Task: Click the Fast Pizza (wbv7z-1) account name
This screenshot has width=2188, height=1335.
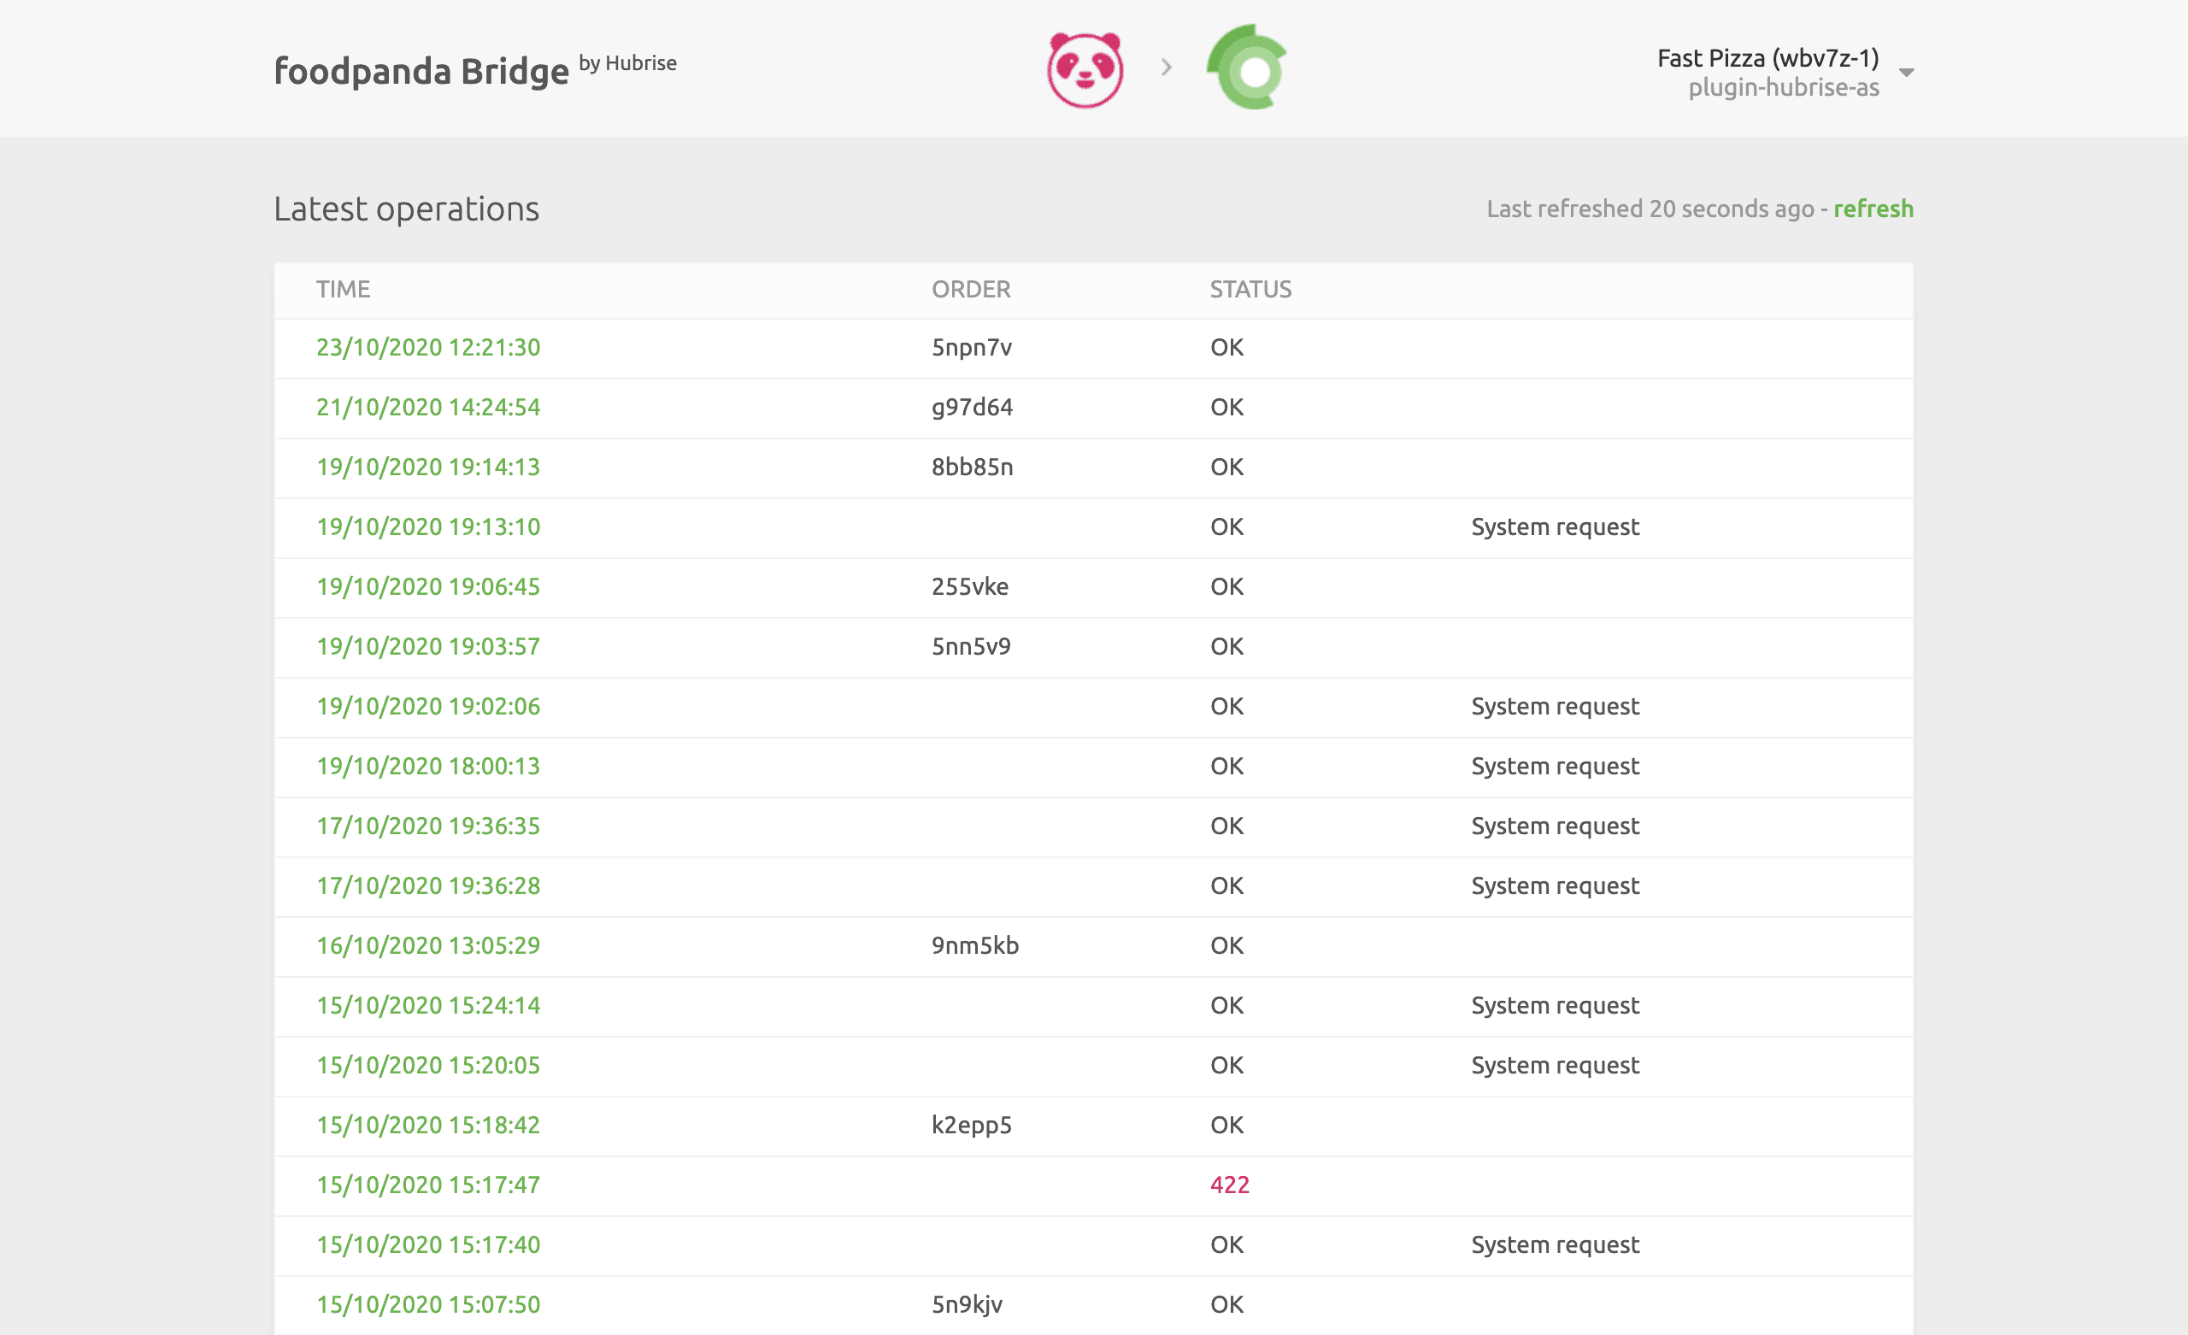Action: [1768, 58]
